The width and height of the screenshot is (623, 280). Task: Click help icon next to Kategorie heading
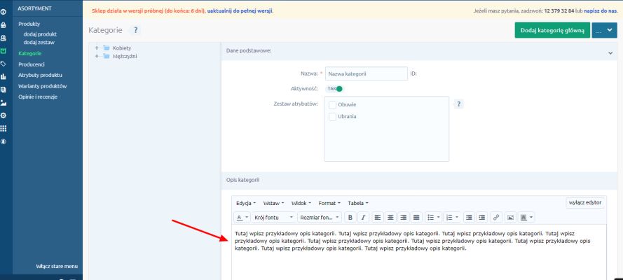pyautogui.click(x=135, y=31)
